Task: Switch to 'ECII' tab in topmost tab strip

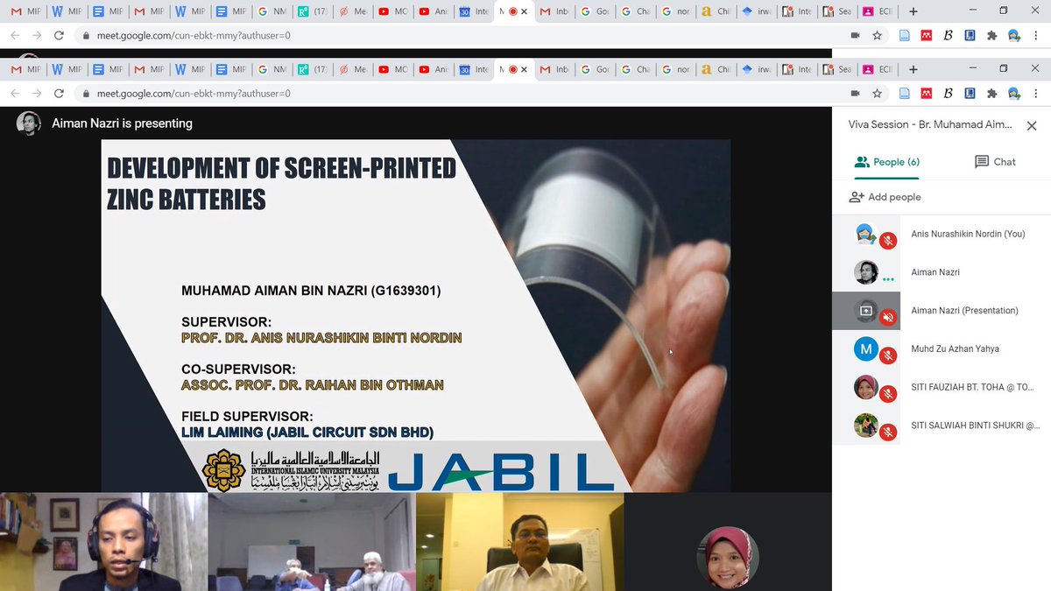Action: (878, 11)
